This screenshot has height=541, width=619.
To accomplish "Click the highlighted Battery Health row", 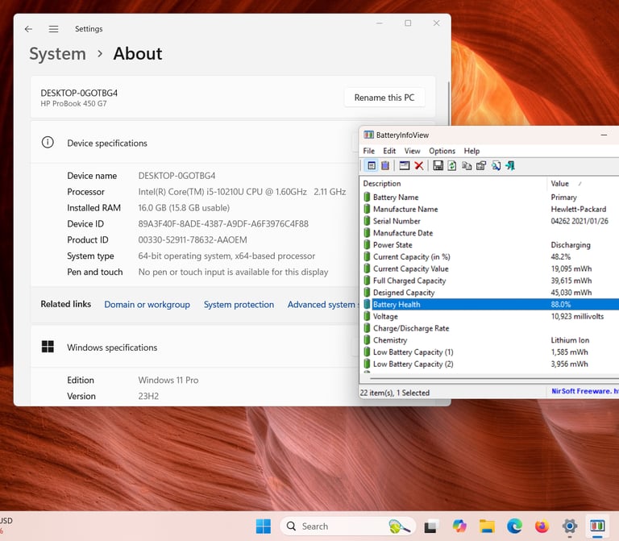I will [x=489, y=304].
